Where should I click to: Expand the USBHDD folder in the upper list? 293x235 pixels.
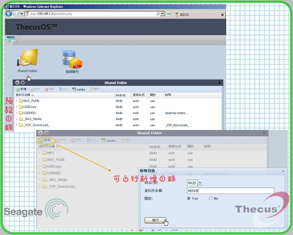pyautogui.click(x=17, y=112)
